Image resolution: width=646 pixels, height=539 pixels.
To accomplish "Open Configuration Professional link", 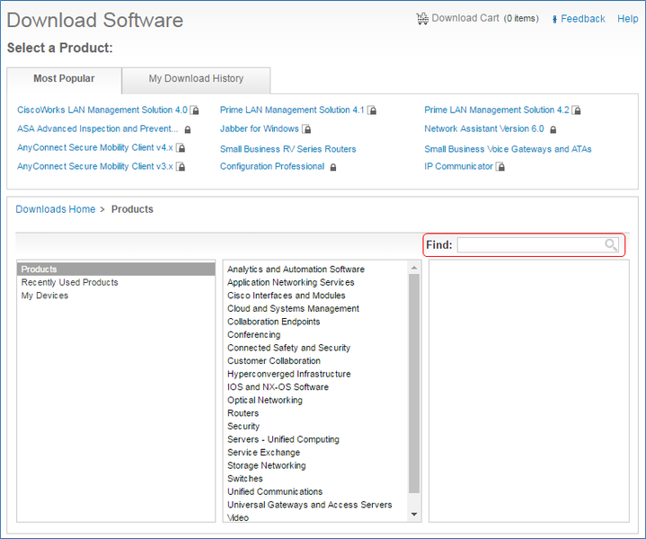I will pos(272,166).
